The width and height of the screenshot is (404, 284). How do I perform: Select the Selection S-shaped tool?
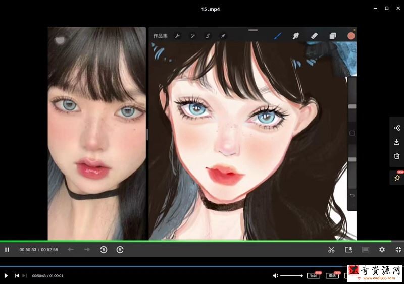pos(208,36)
